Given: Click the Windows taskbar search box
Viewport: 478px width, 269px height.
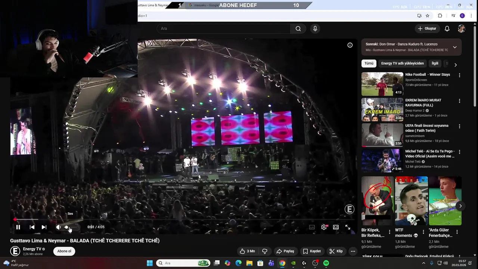Looking at the screenshot, I should tap(183, 263).
